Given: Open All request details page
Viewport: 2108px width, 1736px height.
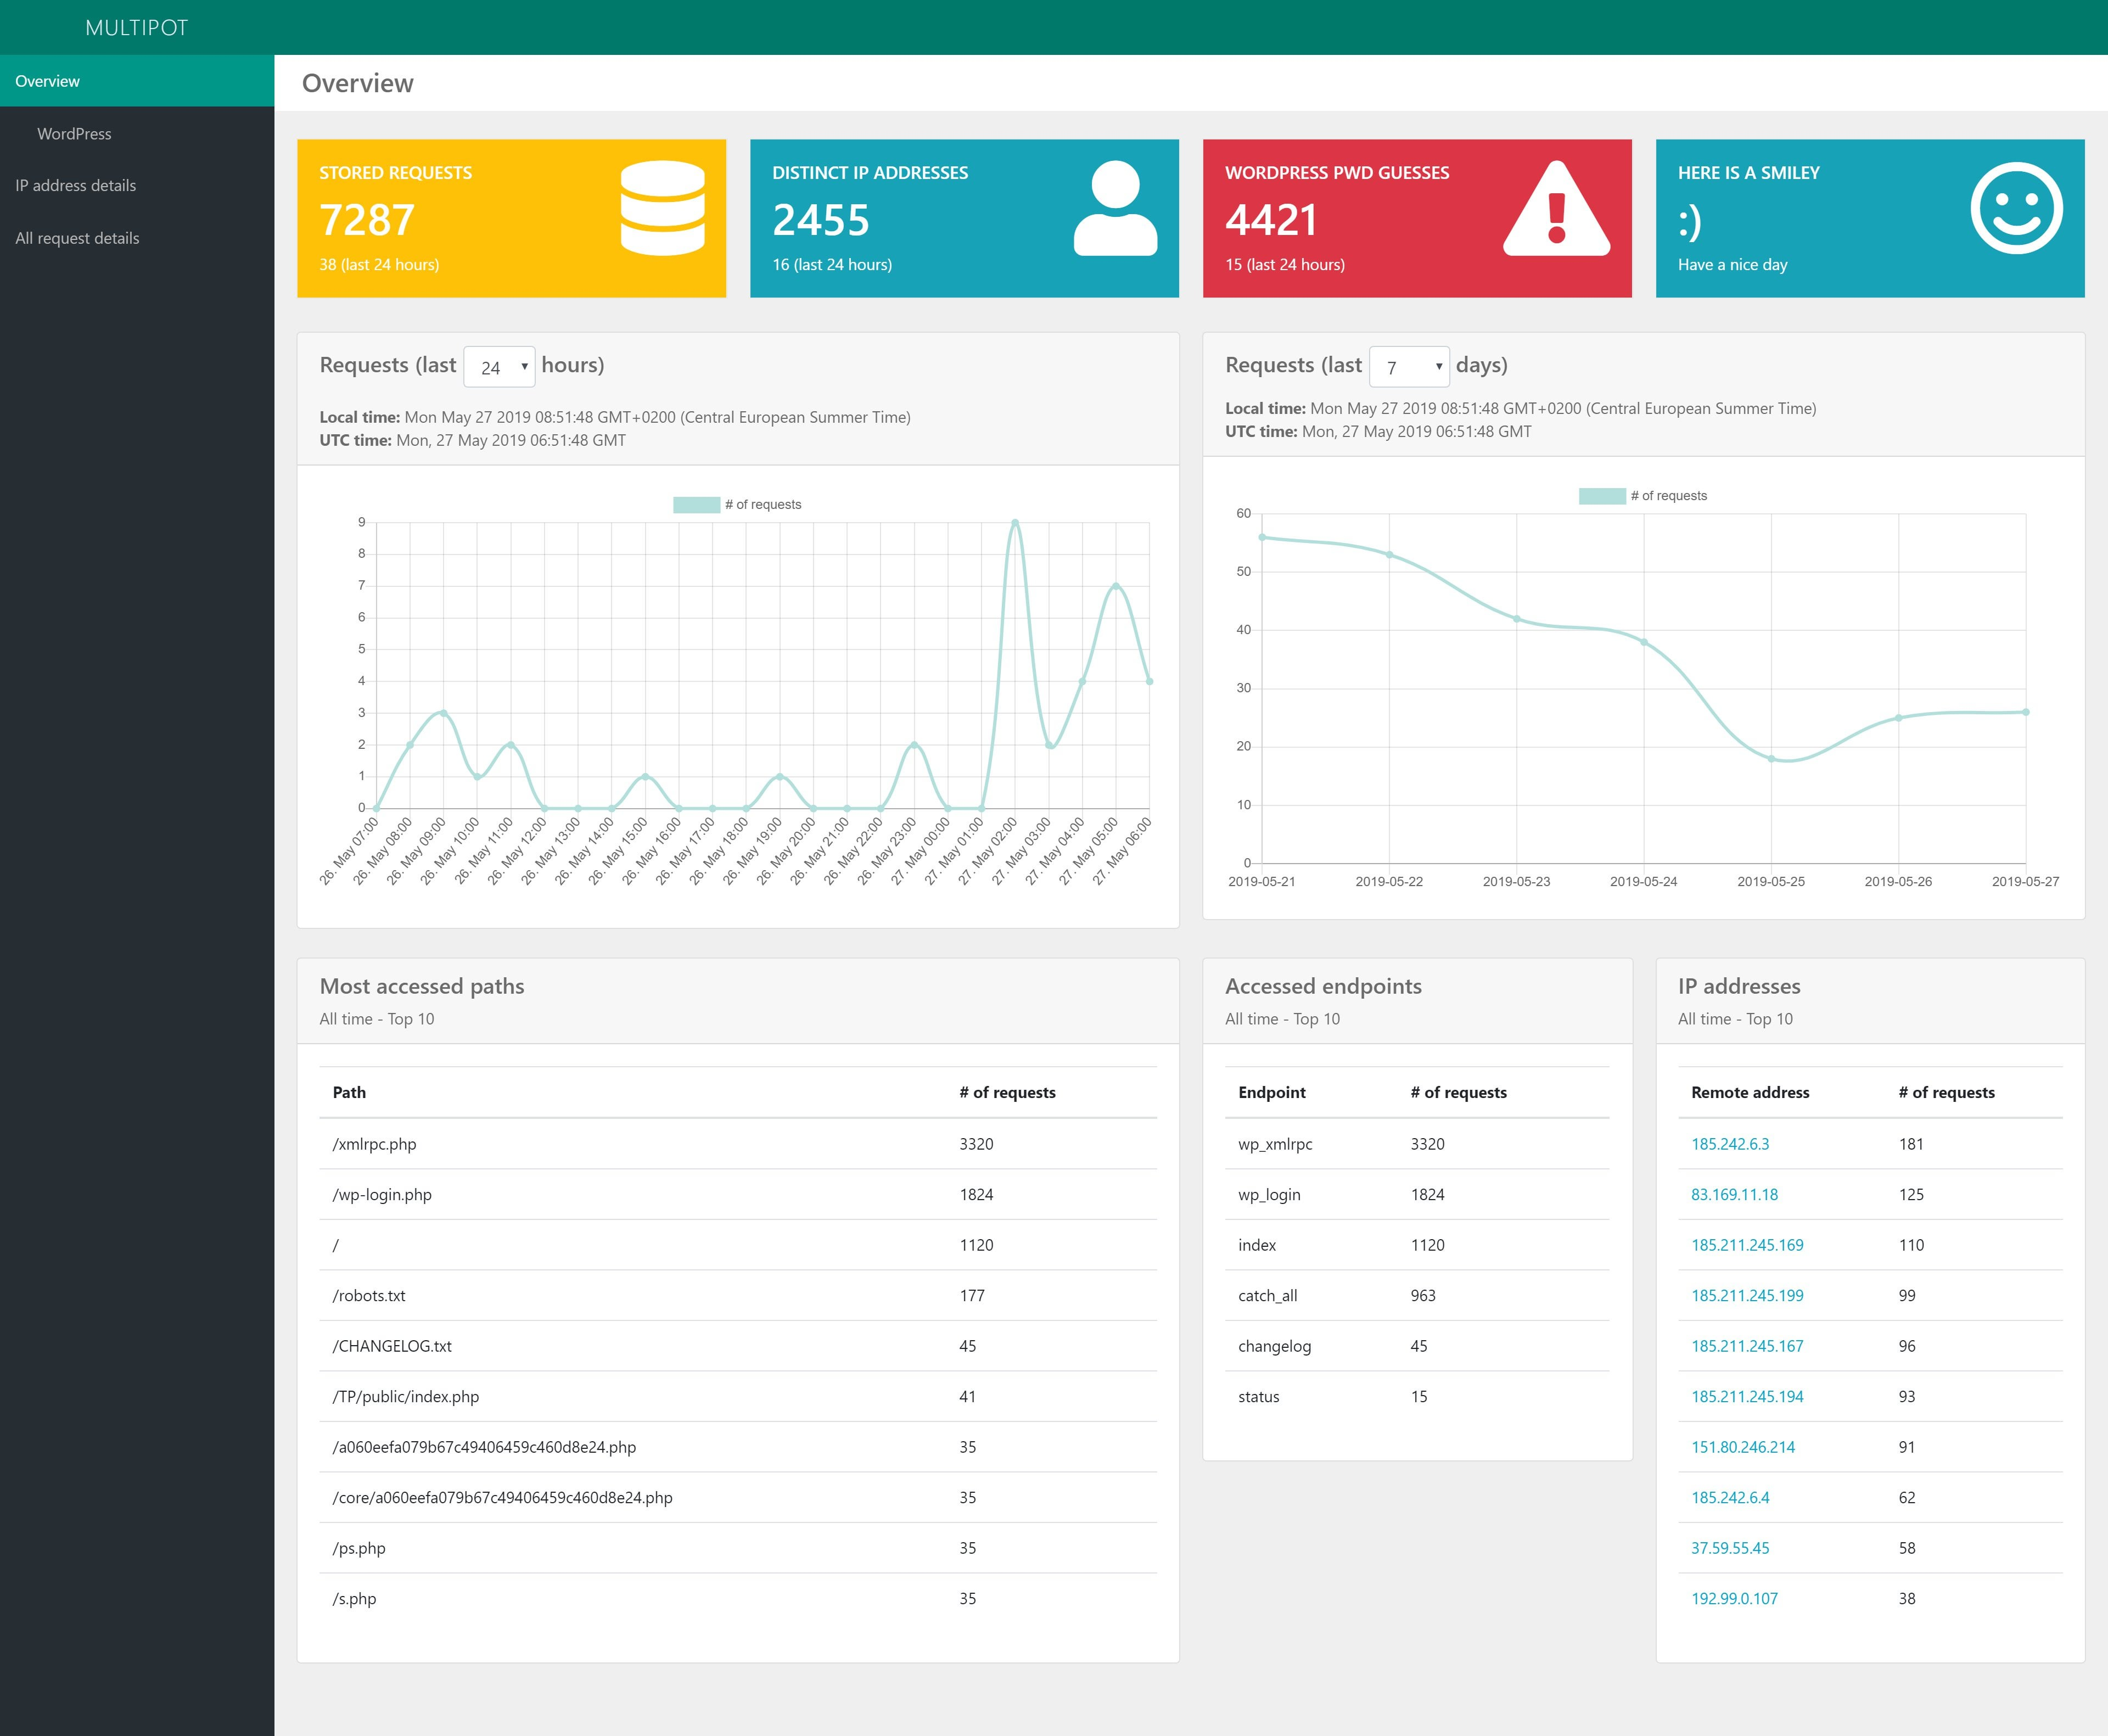Looking at the screenshot, I should (77, 238).
